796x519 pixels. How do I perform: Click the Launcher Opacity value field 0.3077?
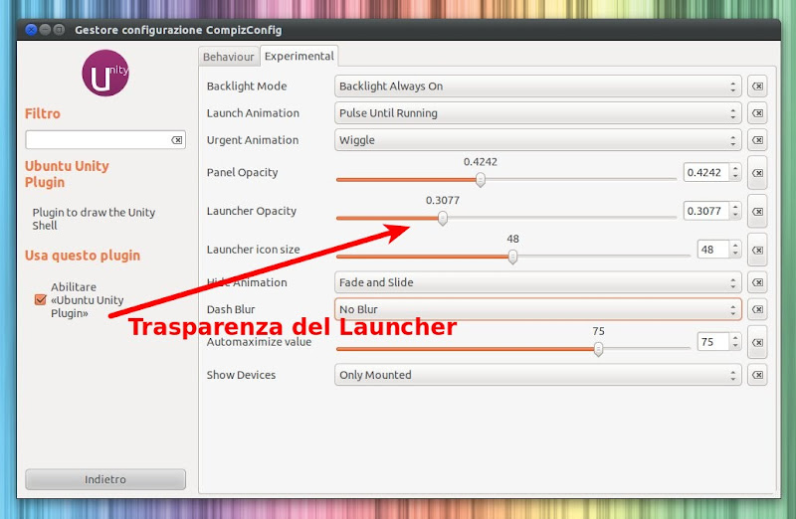coord(706,211)
